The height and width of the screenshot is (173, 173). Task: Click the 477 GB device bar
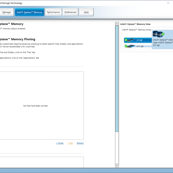[x=138, y=46]
